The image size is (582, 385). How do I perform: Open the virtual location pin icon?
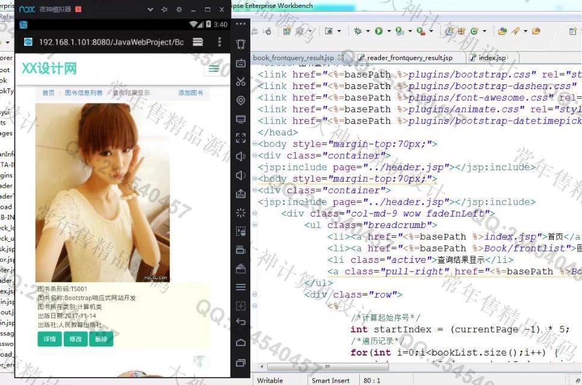(x=241, y=100)
